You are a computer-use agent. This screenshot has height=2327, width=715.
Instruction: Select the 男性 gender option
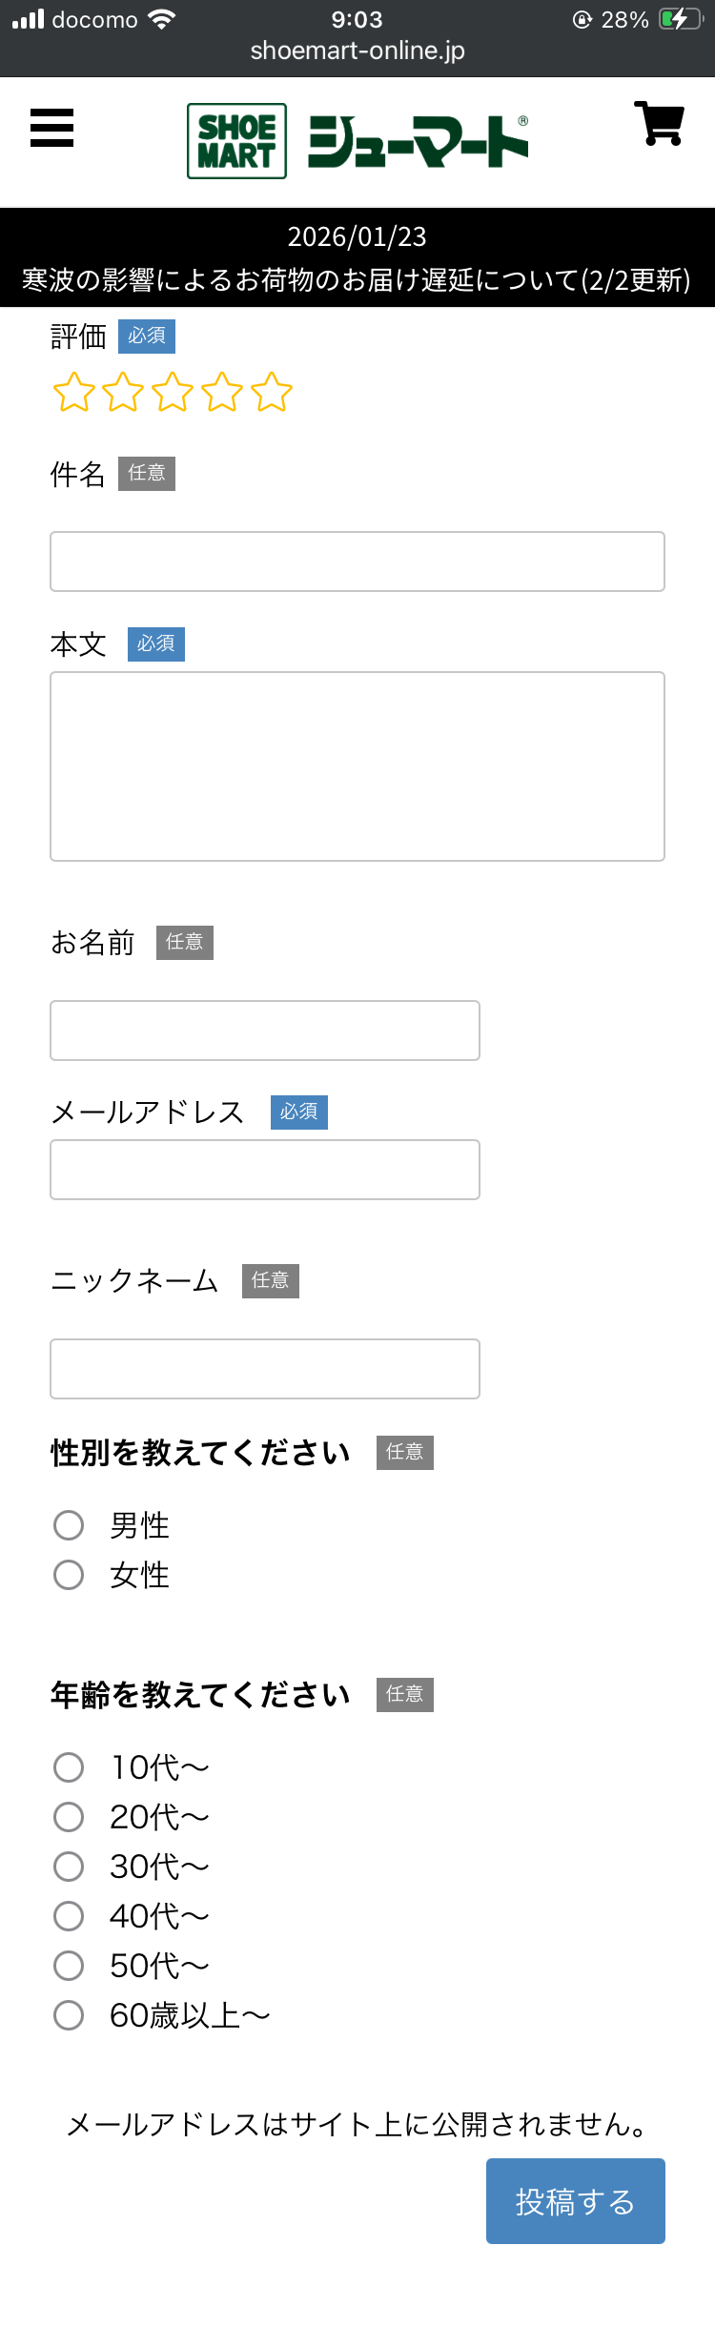68,1526
